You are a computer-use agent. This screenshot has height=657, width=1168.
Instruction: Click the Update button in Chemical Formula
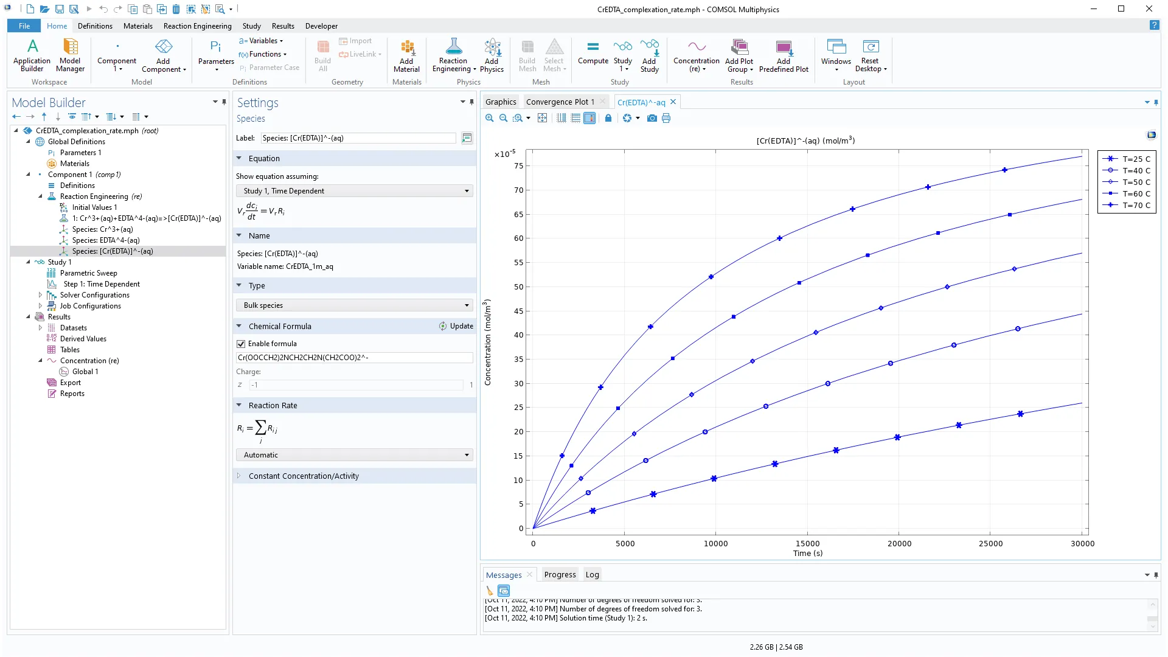tap(456, 326)
